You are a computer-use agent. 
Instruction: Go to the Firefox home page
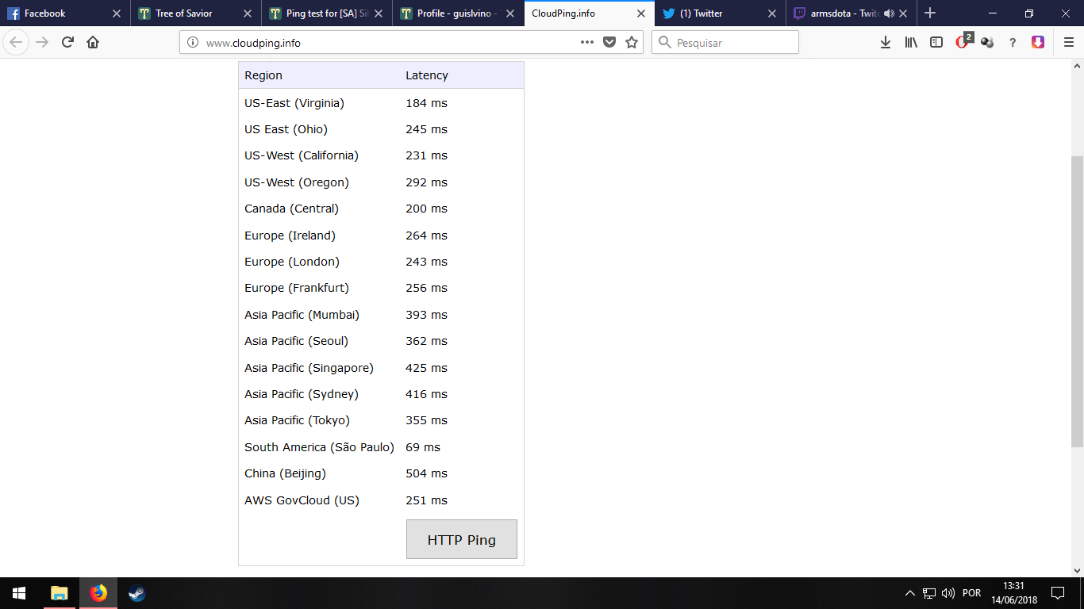[93, 43]
